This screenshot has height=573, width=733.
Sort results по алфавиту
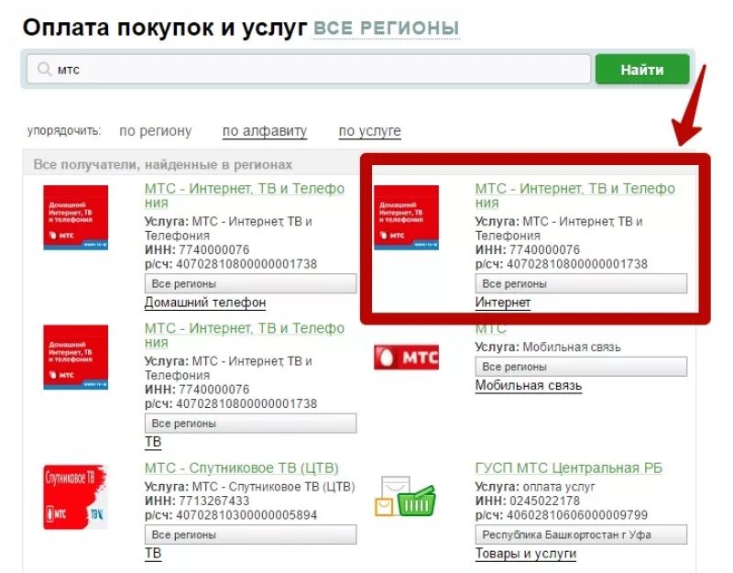tap(265, 131)
